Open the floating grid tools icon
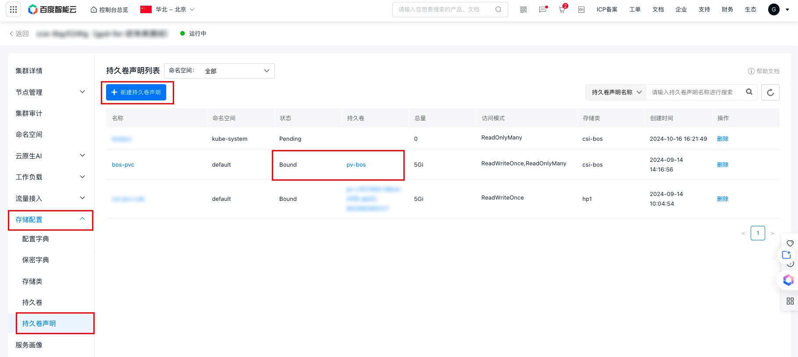The width and height of the screenshot is (798, 357). (790, 301)
